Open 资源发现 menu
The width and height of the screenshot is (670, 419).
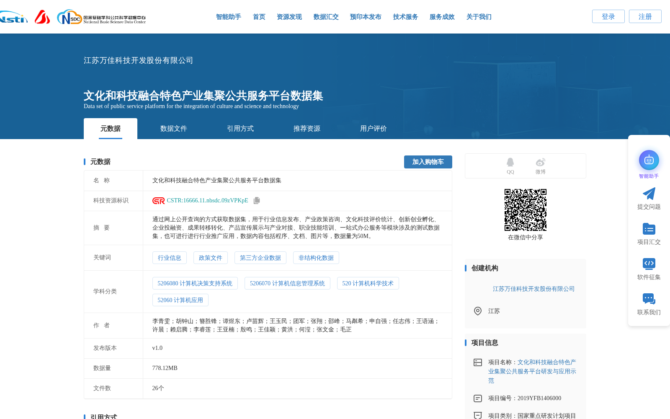[x=289, y=17]
